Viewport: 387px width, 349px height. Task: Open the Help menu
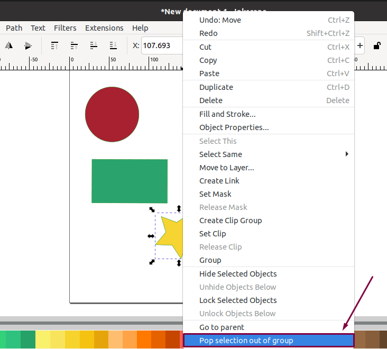click(x=140, y=28)
